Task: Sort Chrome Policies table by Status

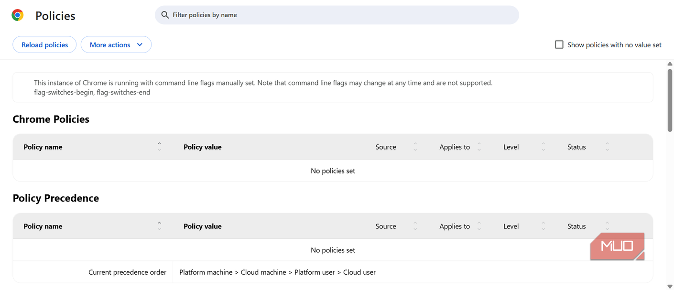Action: pos(607,147)
